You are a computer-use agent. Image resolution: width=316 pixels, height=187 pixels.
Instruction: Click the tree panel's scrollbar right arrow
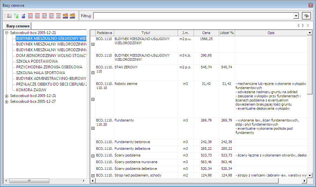tap(84, 181)
